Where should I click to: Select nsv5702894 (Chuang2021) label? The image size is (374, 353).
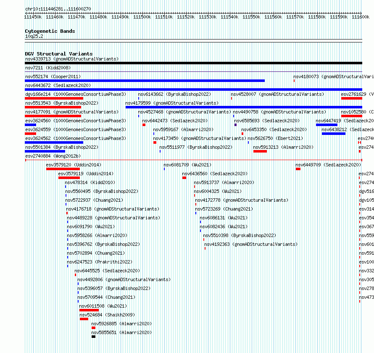pyautogui.click(x=96, y=253)
